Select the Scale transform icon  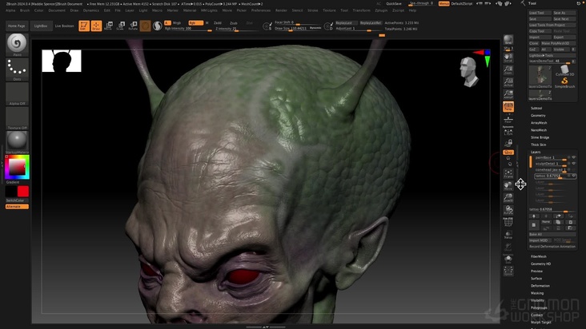click(120, 26)
